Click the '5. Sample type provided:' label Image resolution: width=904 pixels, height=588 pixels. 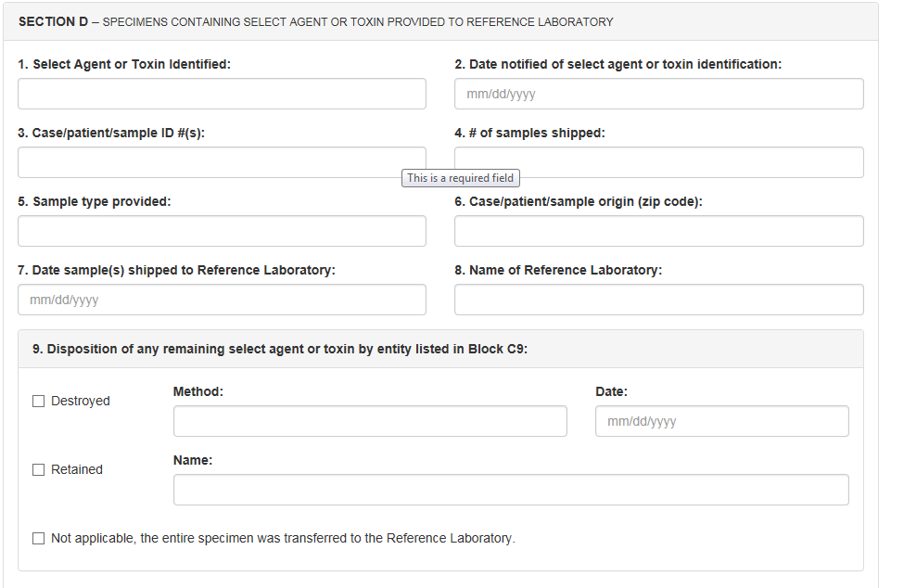pos(95,201)
